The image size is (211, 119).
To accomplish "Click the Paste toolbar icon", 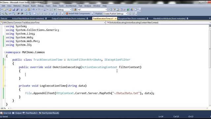I will point(29,10).
